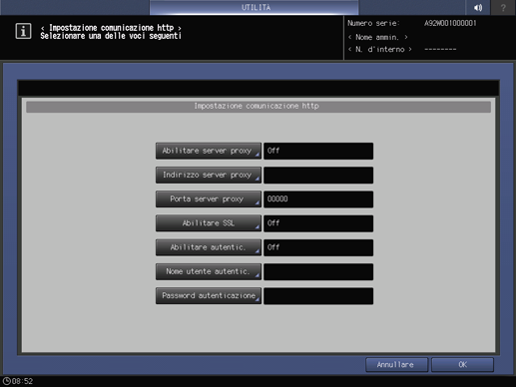
Task: Open the Indirizzo server proxy setting
Action: click(209, 176)
